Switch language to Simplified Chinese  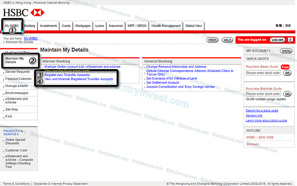tap(288, 26)
